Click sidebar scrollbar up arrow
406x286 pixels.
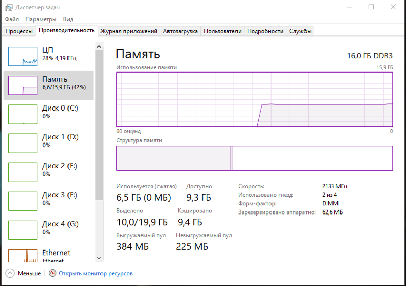click(99, 46)
